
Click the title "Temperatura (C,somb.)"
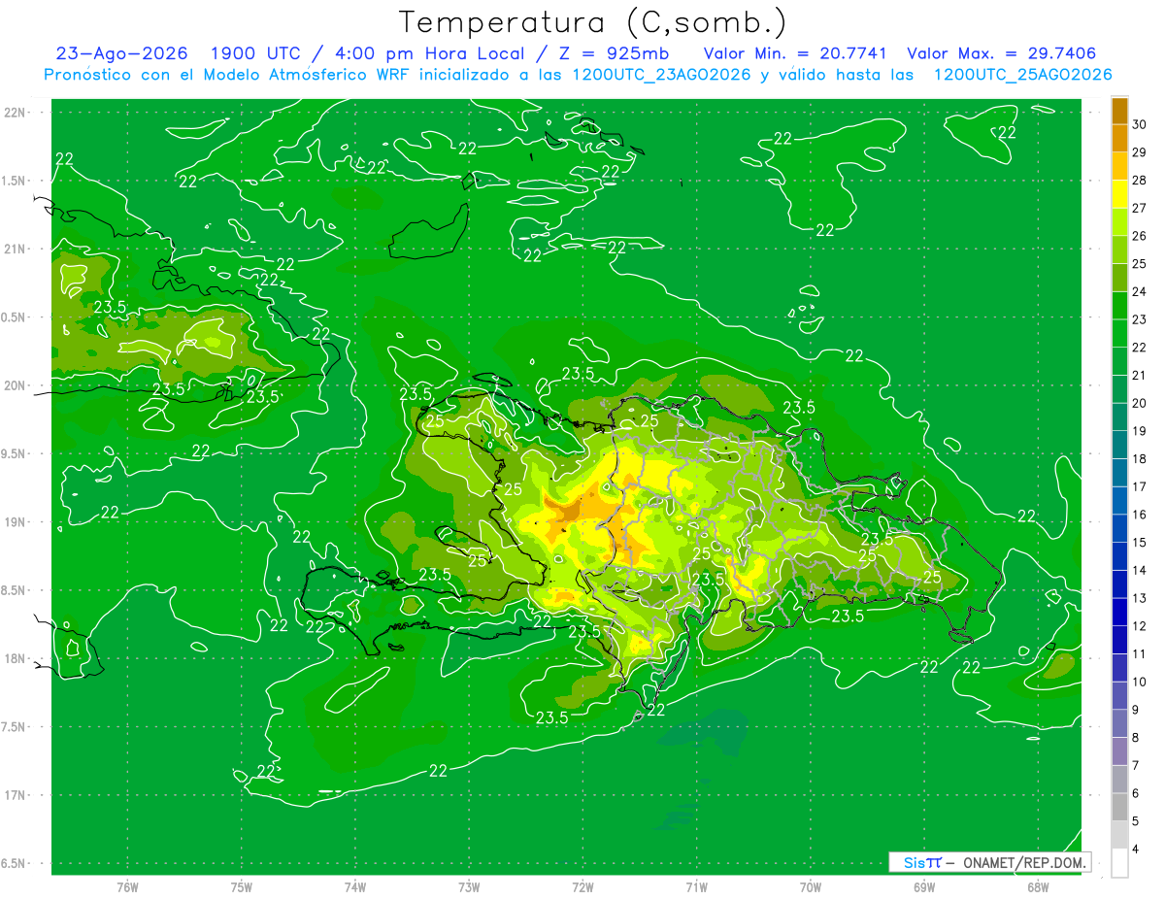coord(592,22)
